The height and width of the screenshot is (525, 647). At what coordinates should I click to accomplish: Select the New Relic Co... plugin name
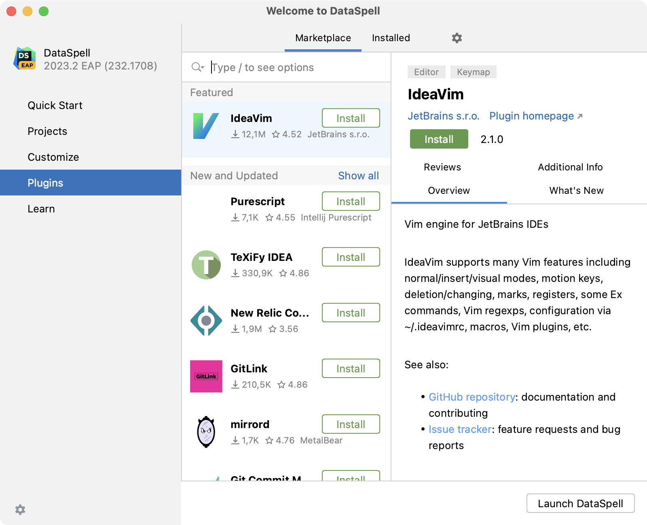click(270, 313)
